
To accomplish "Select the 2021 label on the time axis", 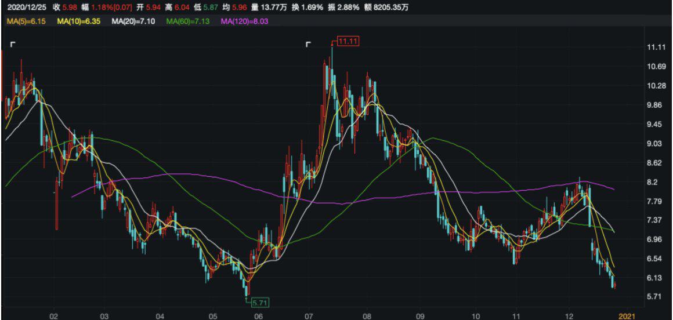I will coord(627,316).
